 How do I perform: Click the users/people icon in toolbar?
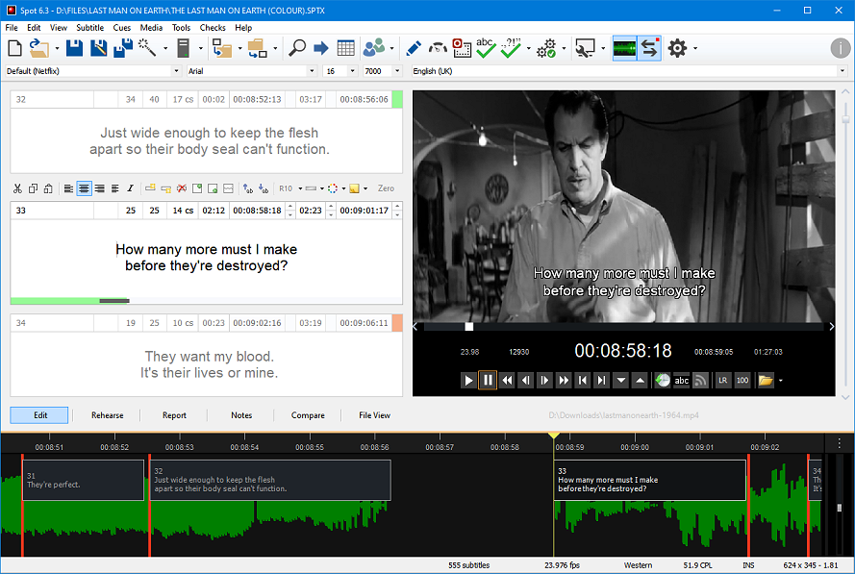pyautogui.click(x=374, y=48)
